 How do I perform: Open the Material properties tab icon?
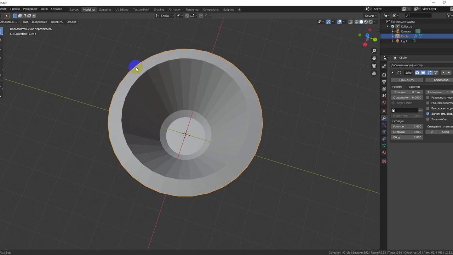tap(384, 153)
